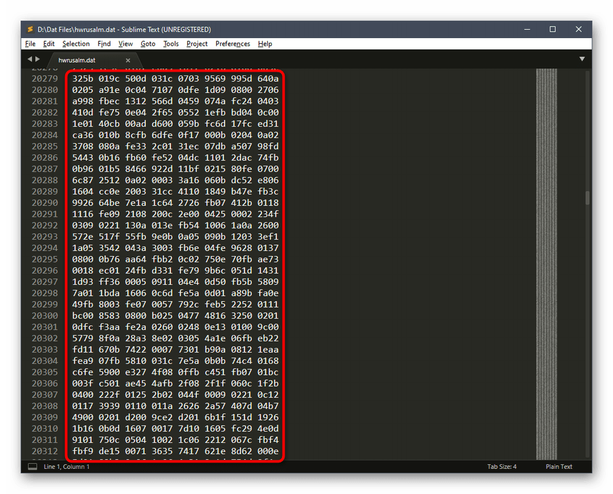
Task: Toggle side bar using status bar icon
Action: tap(32, 466)
